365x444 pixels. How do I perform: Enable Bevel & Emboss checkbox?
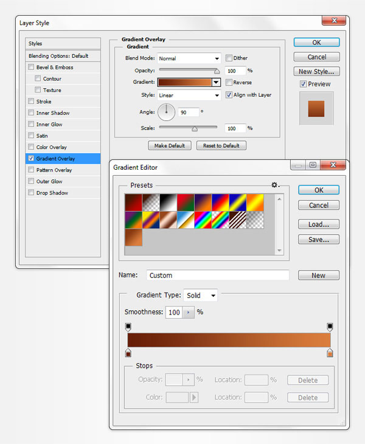pyautogui.click(x=31, y=67)
